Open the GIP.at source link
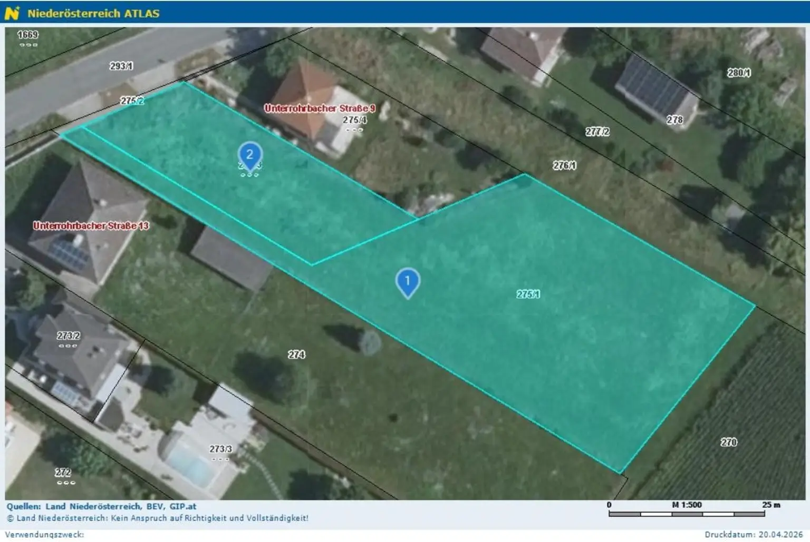810x542 pixels. click(183, 506)
